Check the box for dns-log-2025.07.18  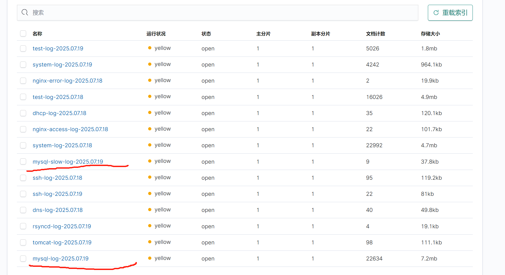23,210
